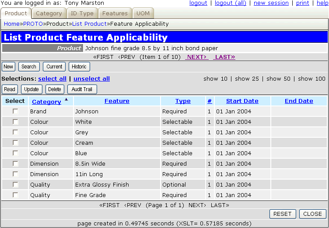
Task: Open the Audit Trail button
Action: pos(82,89)
